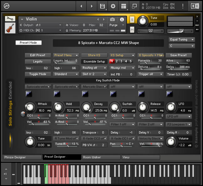
Task: Enable ensemble voice 2
Action: pos(117,61)
